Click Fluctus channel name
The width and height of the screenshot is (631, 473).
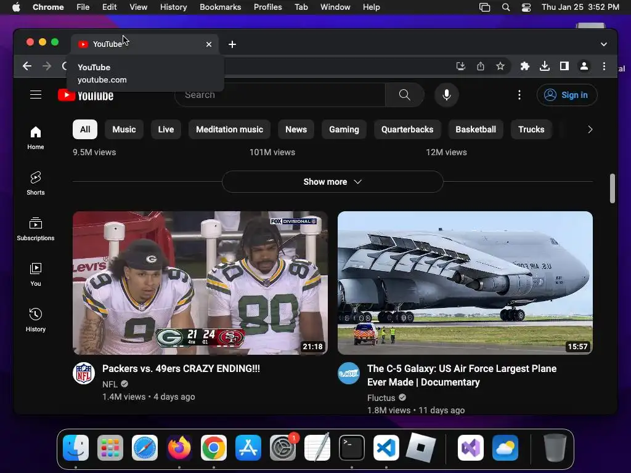[x=381, y=398]
